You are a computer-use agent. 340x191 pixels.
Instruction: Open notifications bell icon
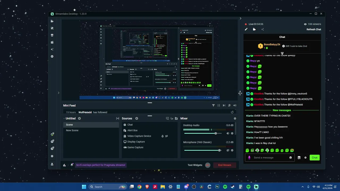coord(72,165)
